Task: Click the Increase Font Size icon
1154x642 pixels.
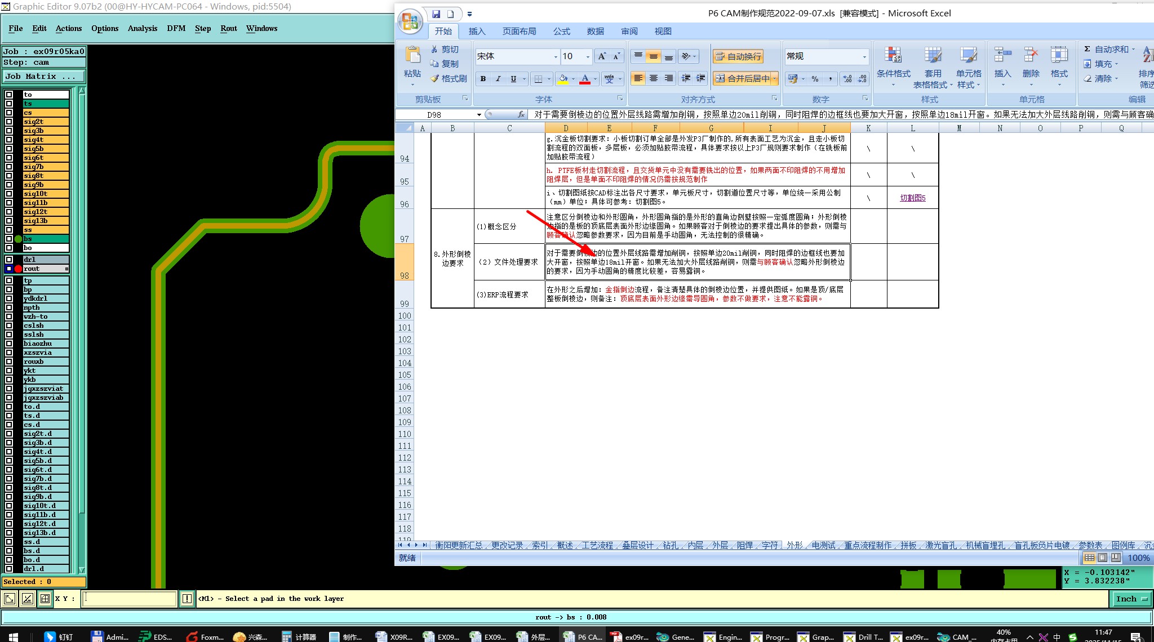Action: tap(602, 56)
